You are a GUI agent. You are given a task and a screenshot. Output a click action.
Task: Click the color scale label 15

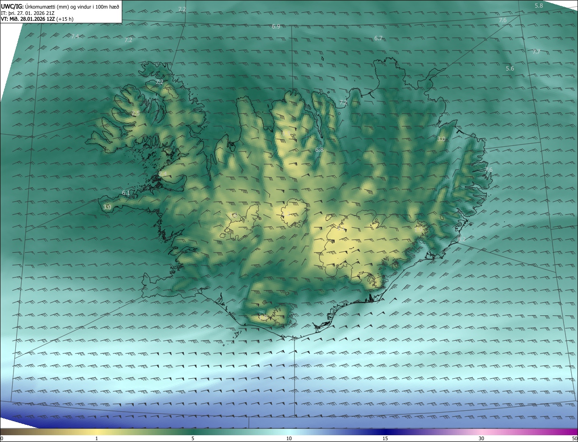[385, 438]
